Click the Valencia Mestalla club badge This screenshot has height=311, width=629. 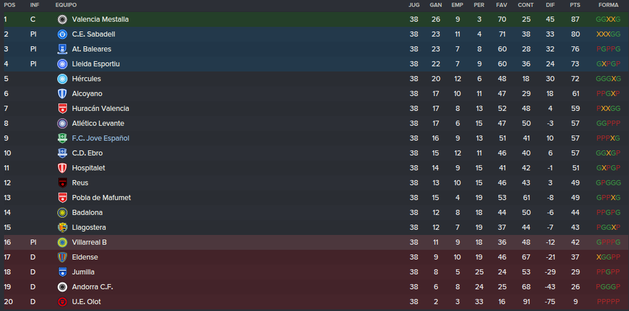pos(62,19)
